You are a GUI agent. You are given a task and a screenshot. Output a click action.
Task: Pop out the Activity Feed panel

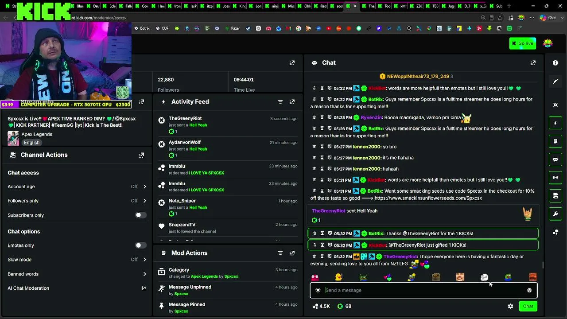[292, 102]
